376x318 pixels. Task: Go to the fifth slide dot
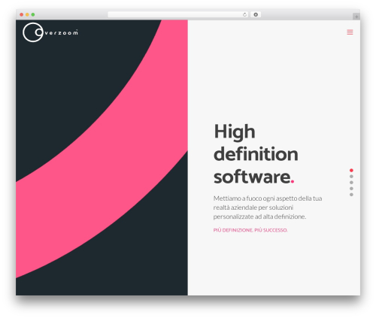click(x=351, y=195)
